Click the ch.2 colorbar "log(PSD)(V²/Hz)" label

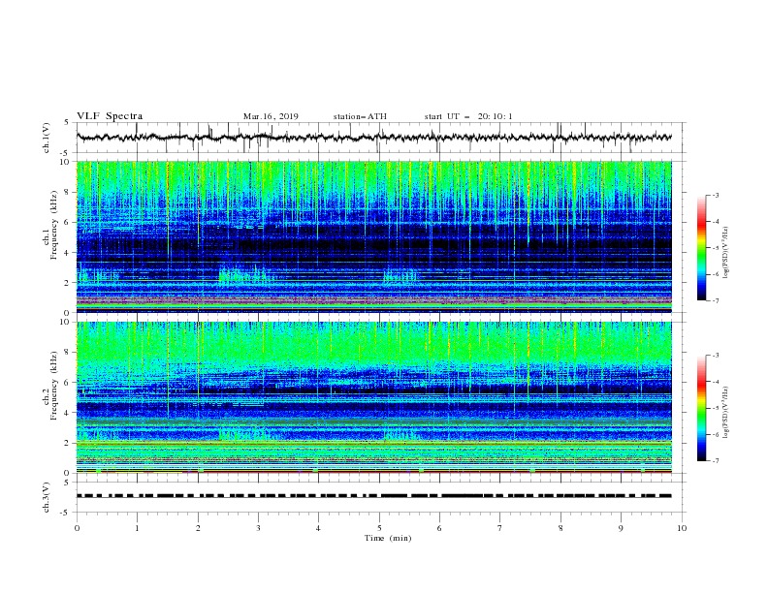[725, 413]
